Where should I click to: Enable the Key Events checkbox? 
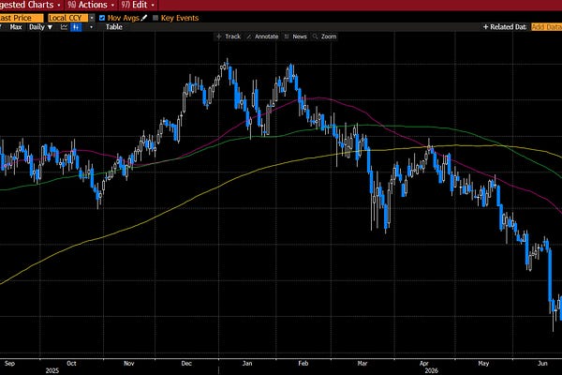[x=155, y=18]
